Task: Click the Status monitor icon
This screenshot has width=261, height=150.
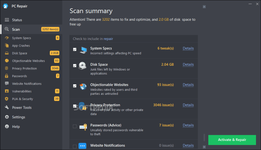Action: [7, 20]
